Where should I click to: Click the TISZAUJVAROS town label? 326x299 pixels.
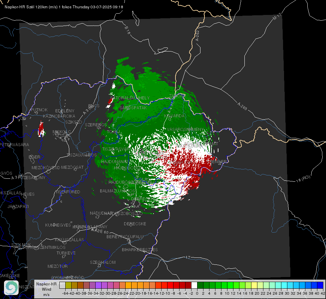click(x=82, y=155)
